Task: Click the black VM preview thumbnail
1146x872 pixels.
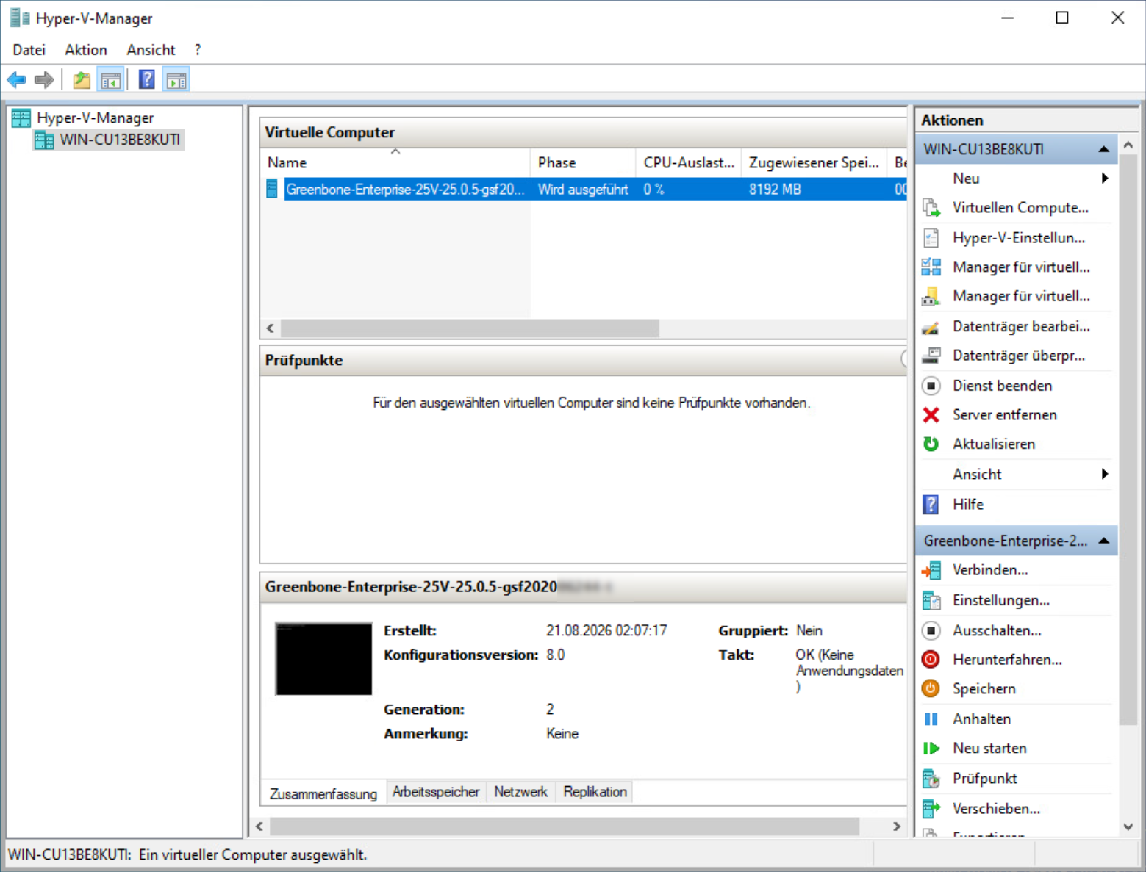Action: coord(323,659)
